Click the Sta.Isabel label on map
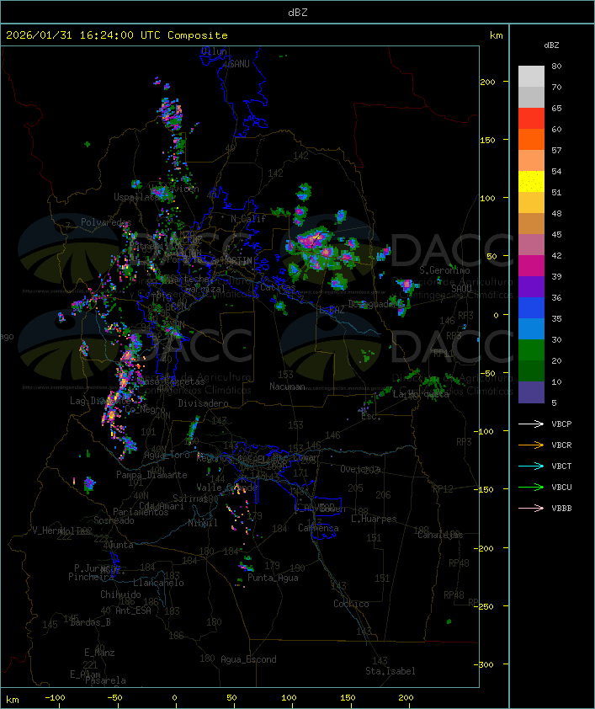Image resolution: width=595 pixels, height=709 pixels. (x=390, y=671)
